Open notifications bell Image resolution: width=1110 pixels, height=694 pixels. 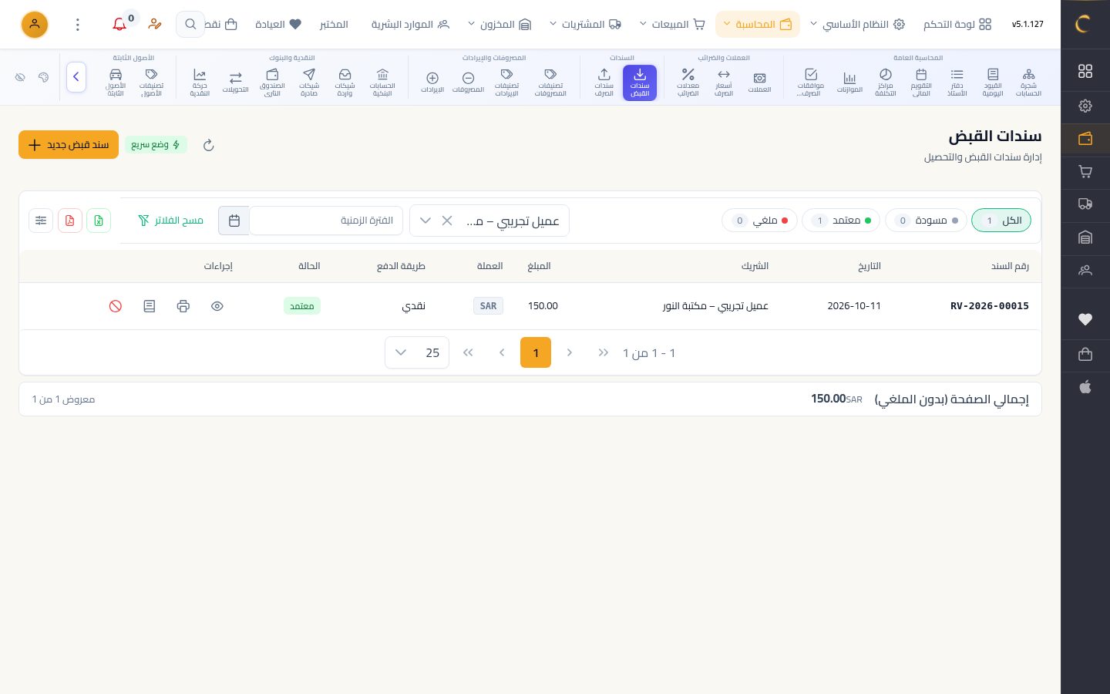click(119, 25)
